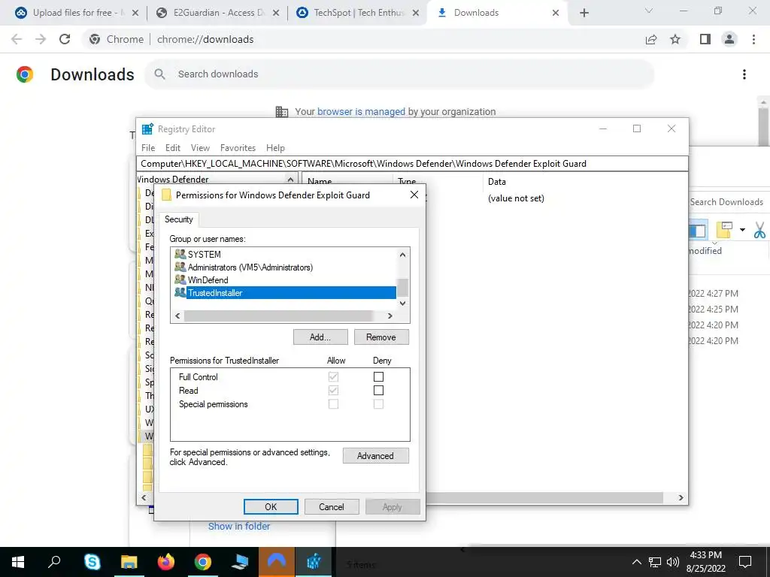770x577 pixels.
Task: Open the Favorites menu in Registry Editor
Action: [x=238, y=148]
